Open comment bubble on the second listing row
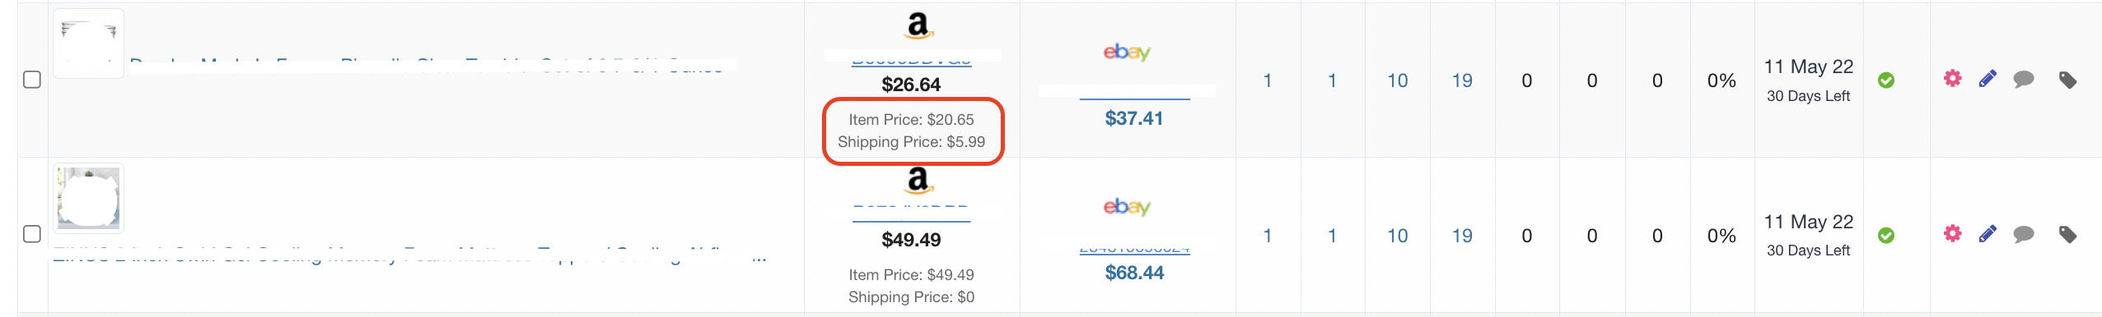Screen dimensions: 2102x317 pyautogui.click(x=2024, y=235)
